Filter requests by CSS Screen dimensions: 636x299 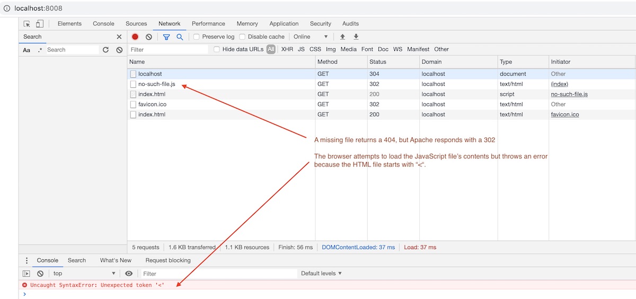click(315, 49)
